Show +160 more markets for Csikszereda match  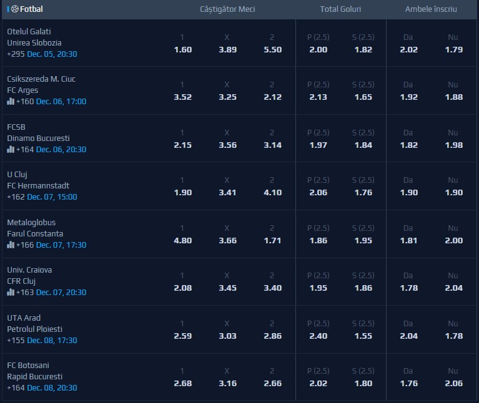[25, 101]
